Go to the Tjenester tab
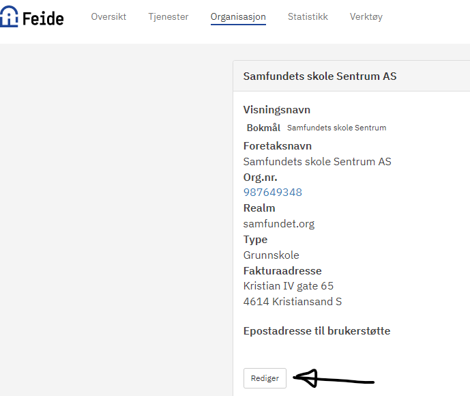This screenshot has width=470, height=396. click(x=168, y=16)
